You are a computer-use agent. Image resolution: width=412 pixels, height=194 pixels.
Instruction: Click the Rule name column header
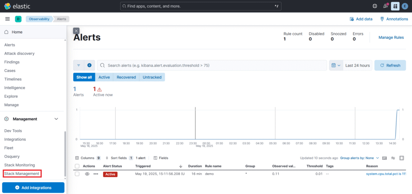[213, 166]
